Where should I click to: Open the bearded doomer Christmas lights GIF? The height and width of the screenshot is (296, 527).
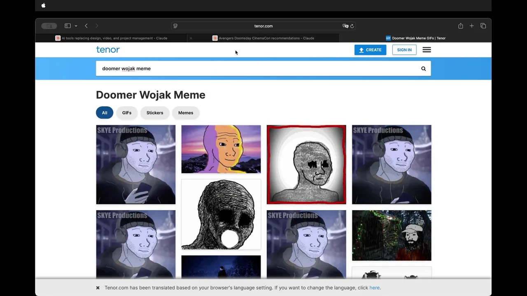coord(392,236)
